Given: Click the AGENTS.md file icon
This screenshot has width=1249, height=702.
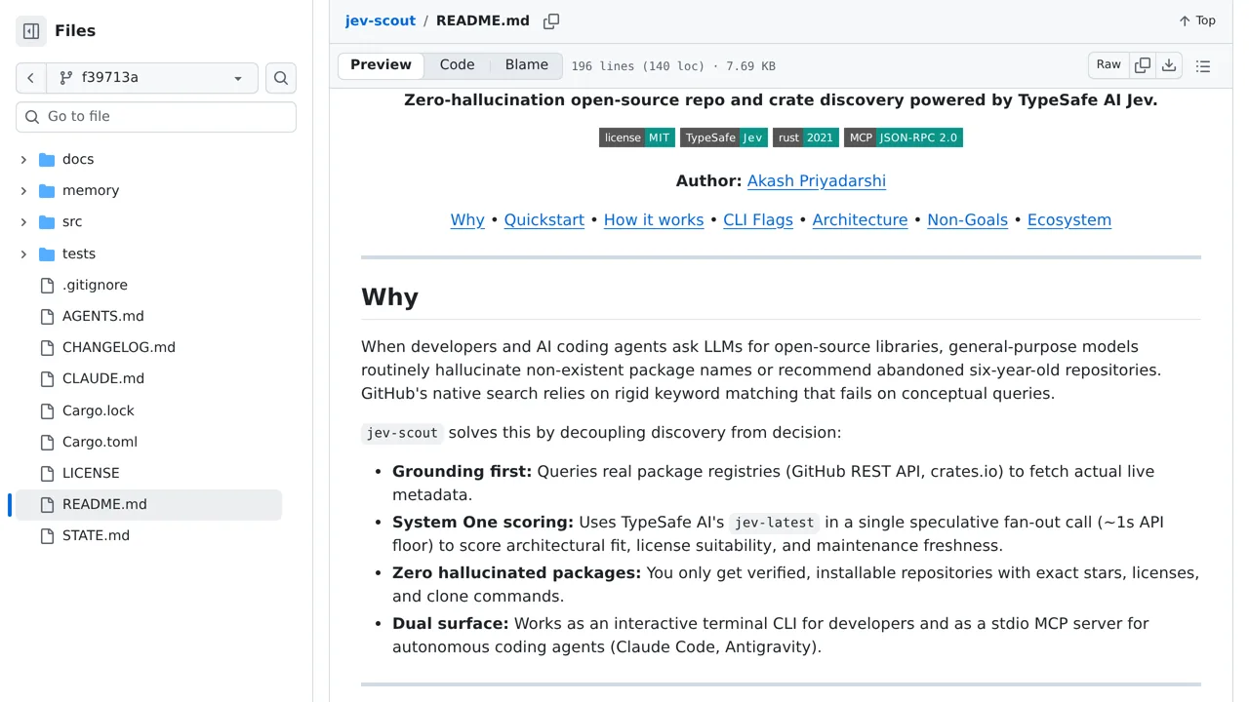Looking at the screenshot, I should point(47,316).
